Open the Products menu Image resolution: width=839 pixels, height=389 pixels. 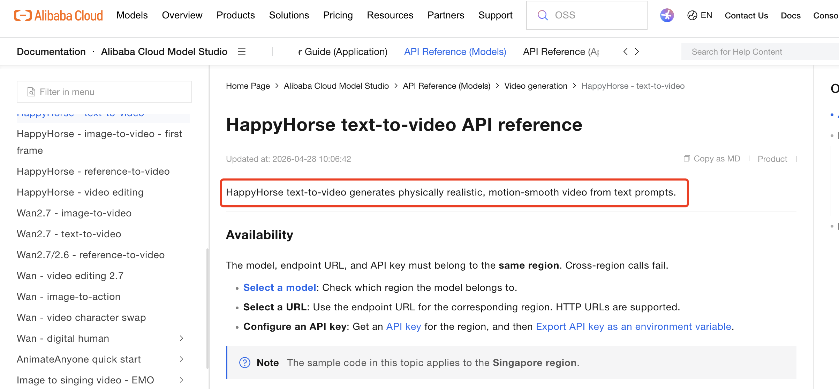click(x=236, y=15)
